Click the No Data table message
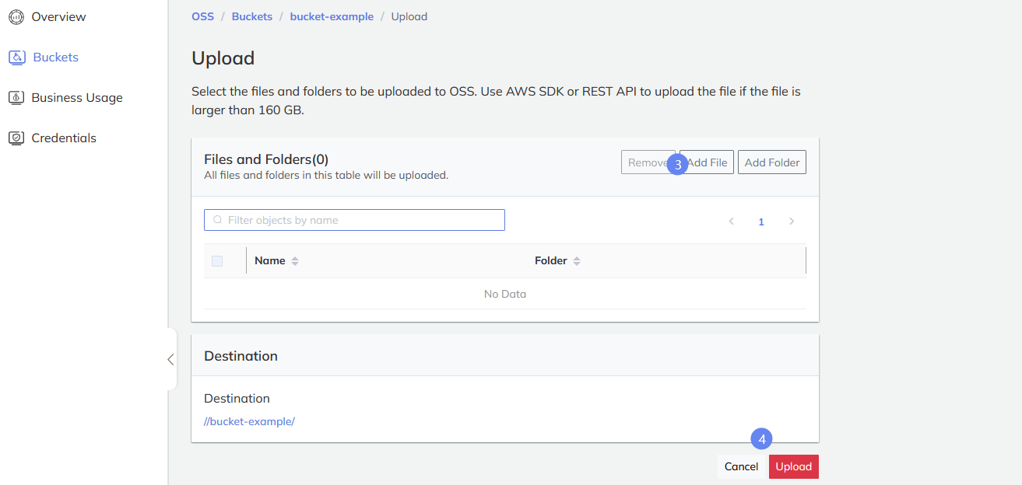This screenshot has height=485, width=1022. pos(505,294)
